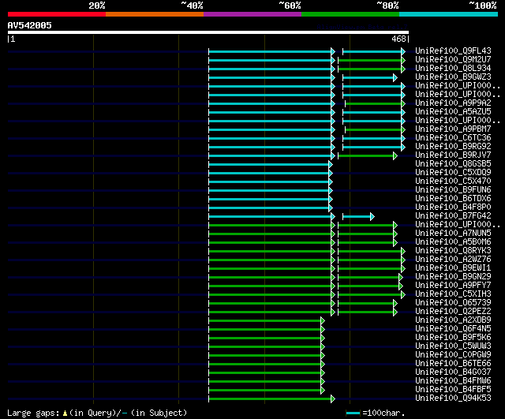Select subject label UniRef100_B4FBF5
Viewport: 505px width, 419px height.
453,390
